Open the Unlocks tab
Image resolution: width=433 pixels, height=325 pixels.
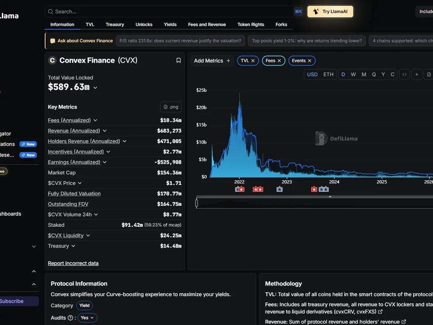pos(144,25)
